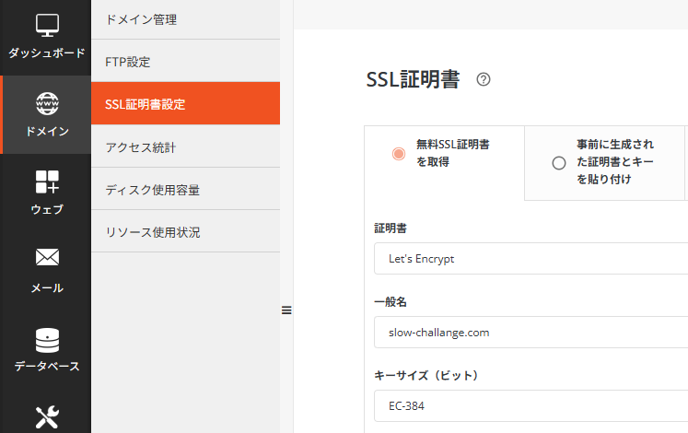Expand the キーサイズ EC-384 dropdown
The width and height of the screenshot is (688, 433).
point(531,404)
